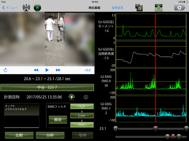This screenshot has width=189, height=141.
Task: Tap the 比較 compare button
Action: click(x=19, y=135)
